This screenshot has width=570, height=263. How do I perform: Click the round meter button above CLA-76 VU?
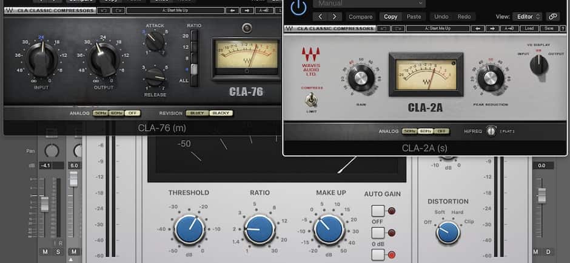(247, 28)
